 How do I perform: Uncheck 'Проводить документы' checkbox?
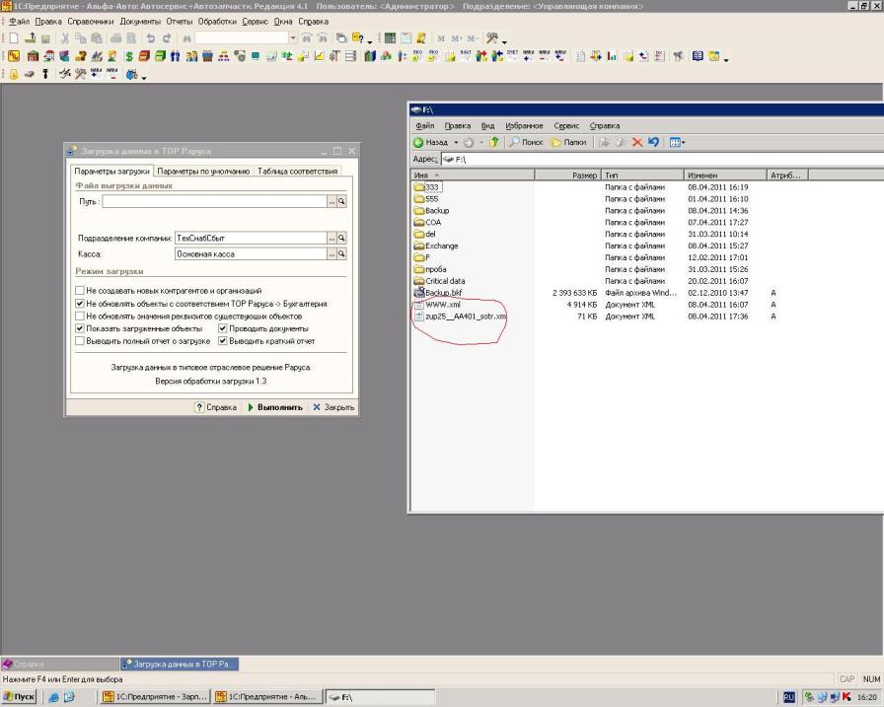coord(223,328)
